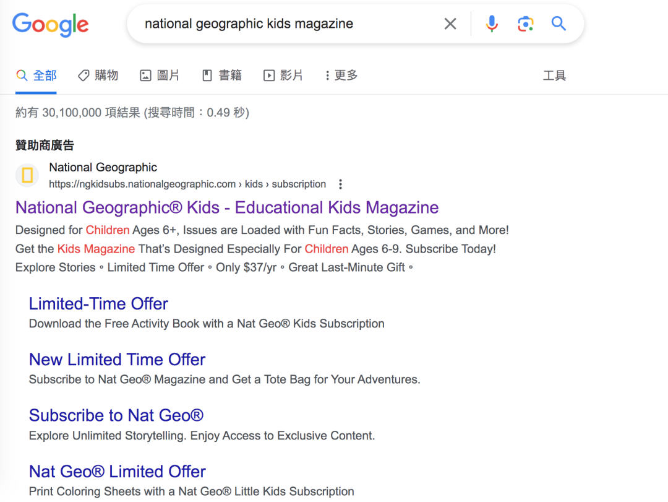This screenshot has width=668, height=502.
Task: Clear the search box with X icon
Action: (450, 24)
